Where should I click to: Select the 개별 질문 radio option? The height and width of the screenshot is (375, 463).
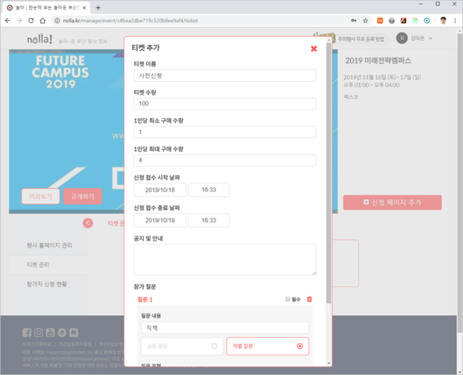click(268, 346)
